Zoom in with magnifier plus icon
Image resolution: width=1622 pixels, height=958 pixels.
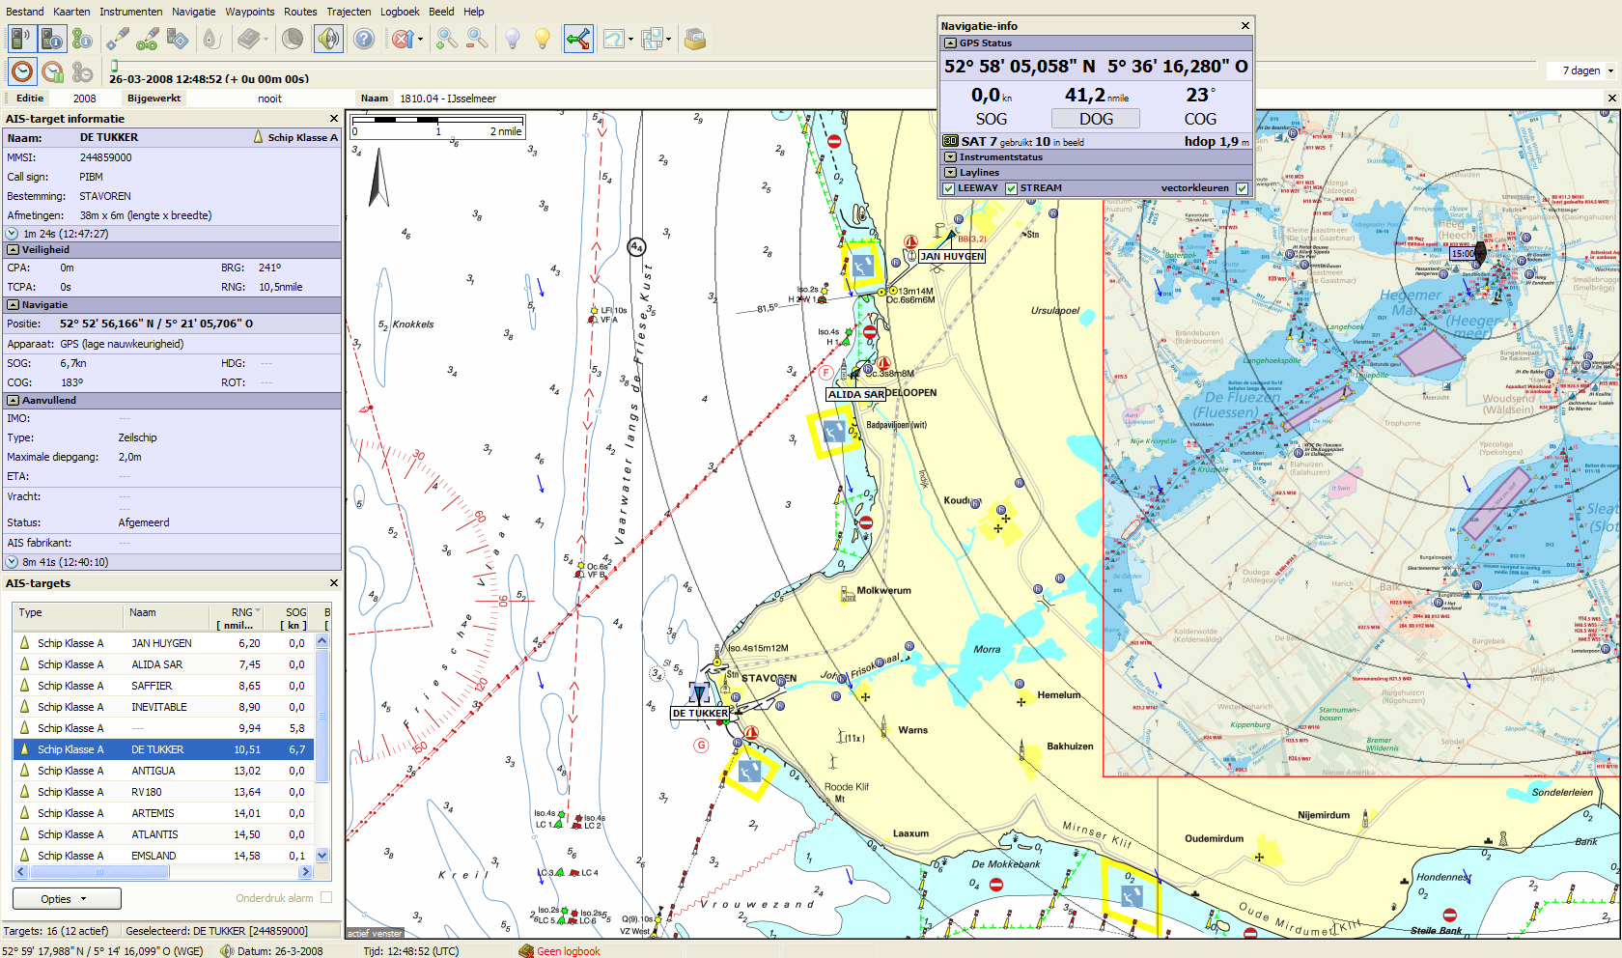tap(446, 39)
